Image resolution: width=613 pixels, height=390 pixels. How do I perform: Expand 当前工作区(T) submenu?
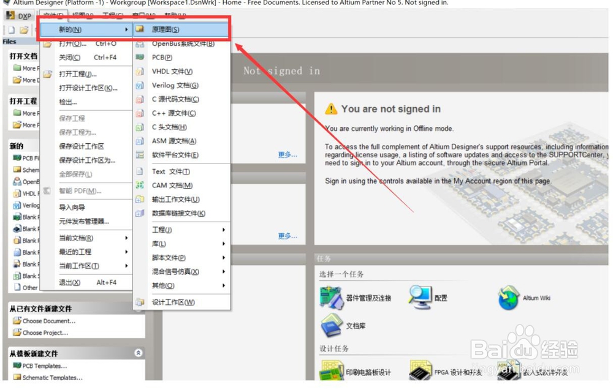pyautogui.click(x=86, y=266)
